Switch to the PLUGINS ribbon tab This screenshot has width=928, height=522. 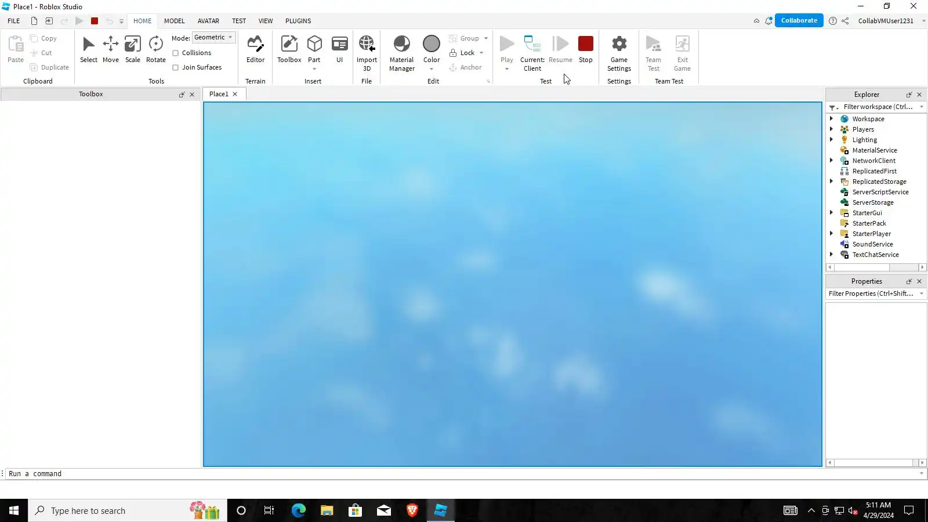click(298, 21)
